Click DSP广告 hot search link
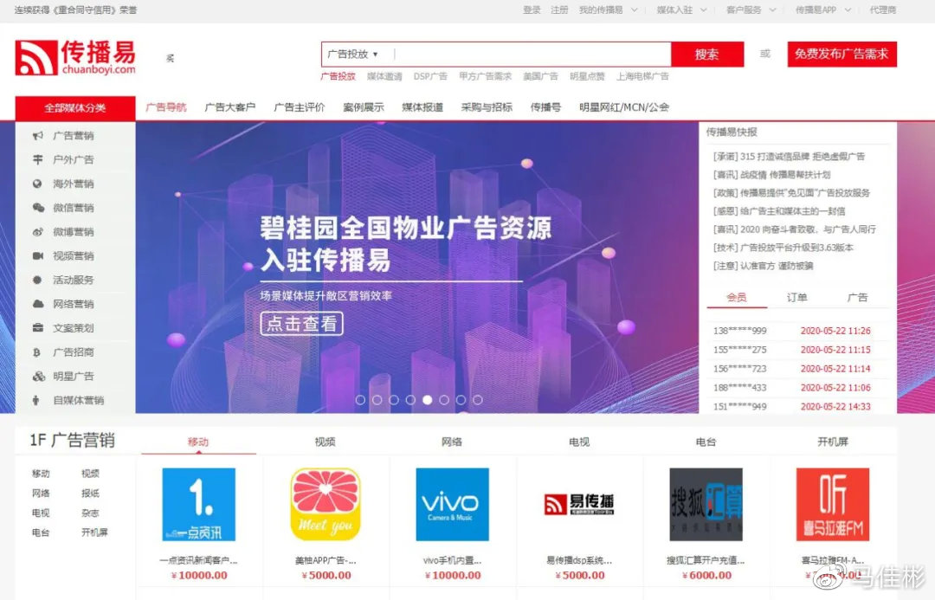 coord(430,76)
